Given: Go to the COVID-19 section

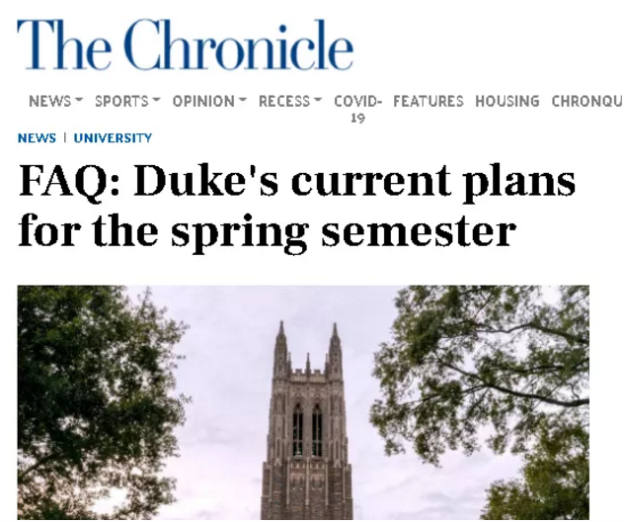Looking at the screenshot, I should pyautogui.click(x=357, y=108).
